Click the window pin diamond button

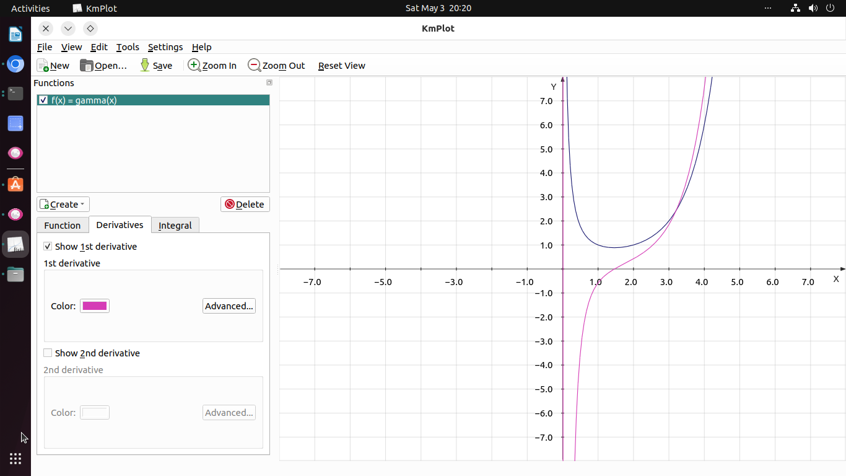click(90, 29)
